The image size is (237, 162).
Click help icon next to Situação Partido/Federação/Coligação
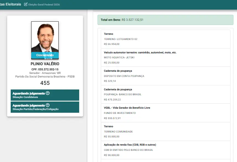pos(48,105)
